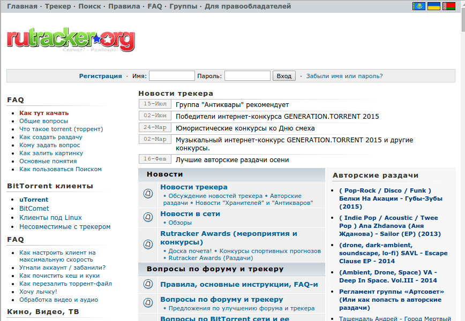
Task: Open subforum Доска почета
Action: (x=190, y=251)
